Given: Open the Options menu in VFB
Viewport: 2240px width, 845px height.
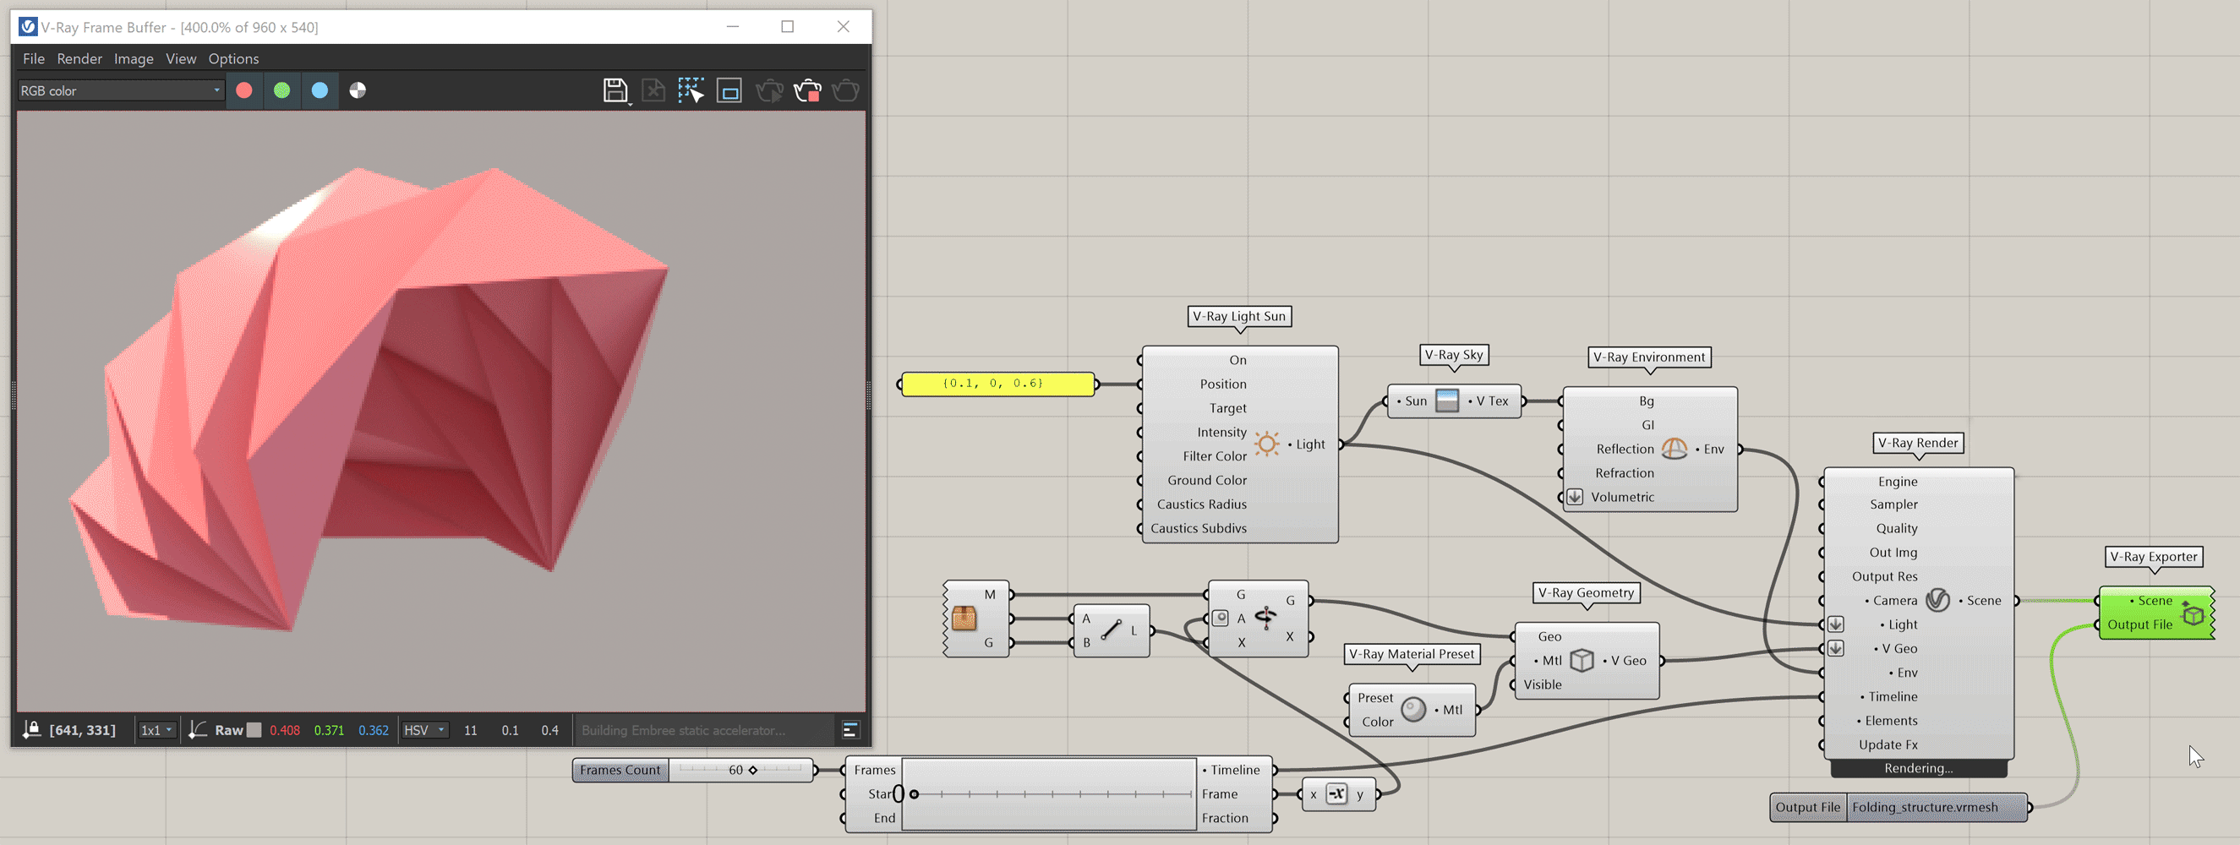Looking at the screenshot, I should 233,58.
